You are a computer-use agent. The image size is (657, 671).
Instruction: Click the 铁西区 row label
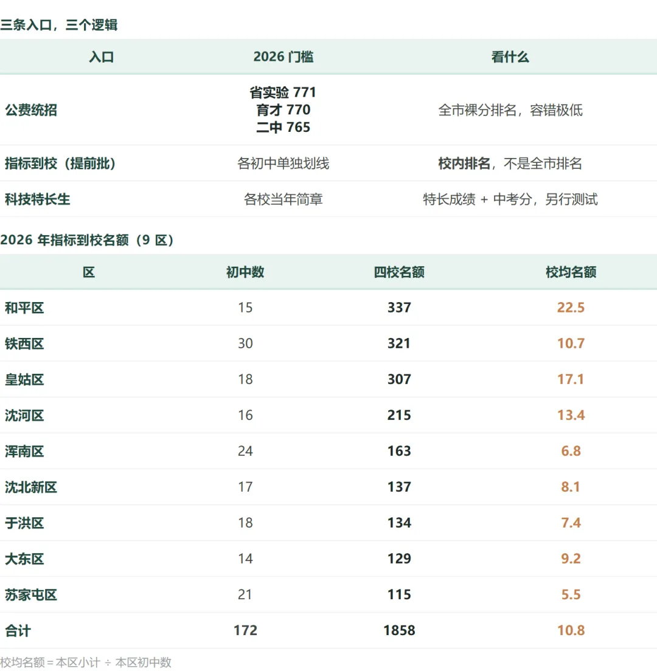[x=24, y=343]
